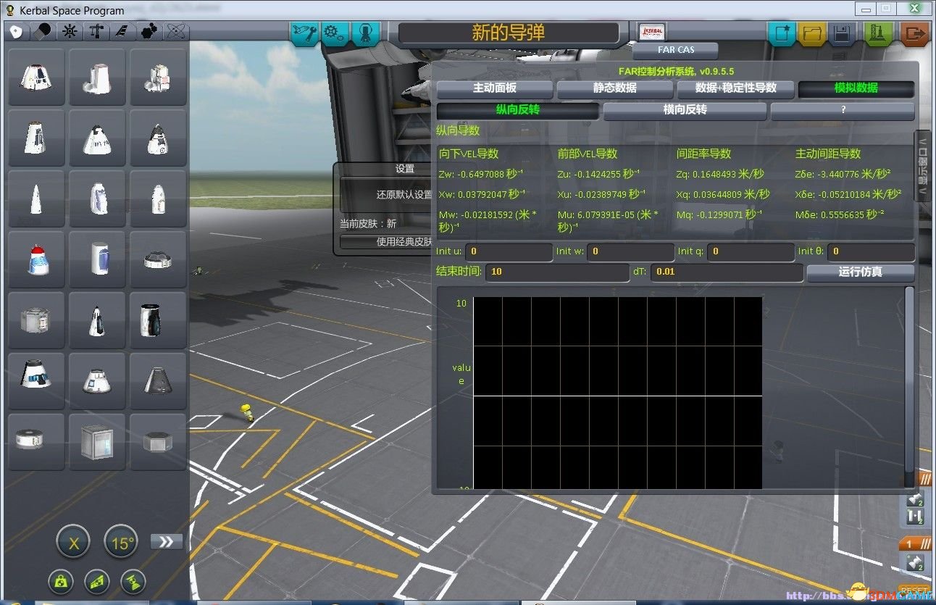Switch to the 数据+稳定性导数 tab
Image resolution: width=936 pixels, height=605 pixels.
(735, 88)
